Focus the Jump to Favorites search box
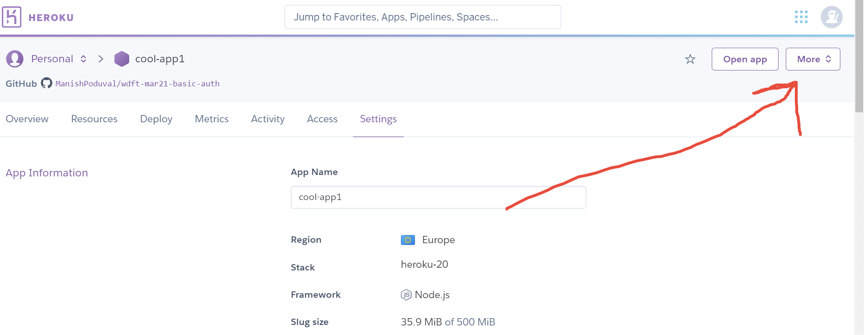The width and height of the screenshot is (864, 335). 423,17
